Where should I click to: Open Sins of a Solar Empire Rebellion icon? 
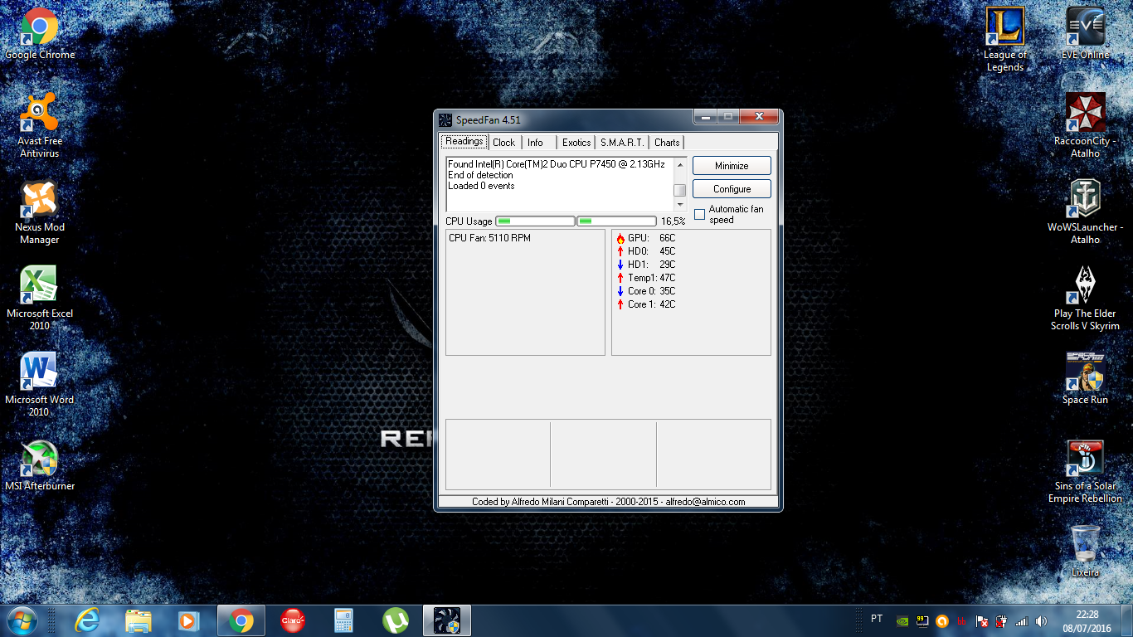[x=1085, y=471]
